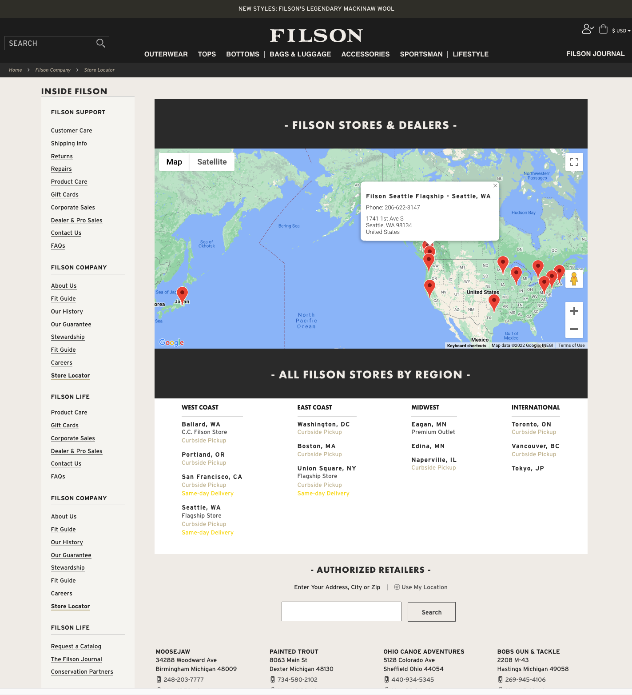Open the Bottoms menu
Screen dimensions: 632x695
pos(242,54)
